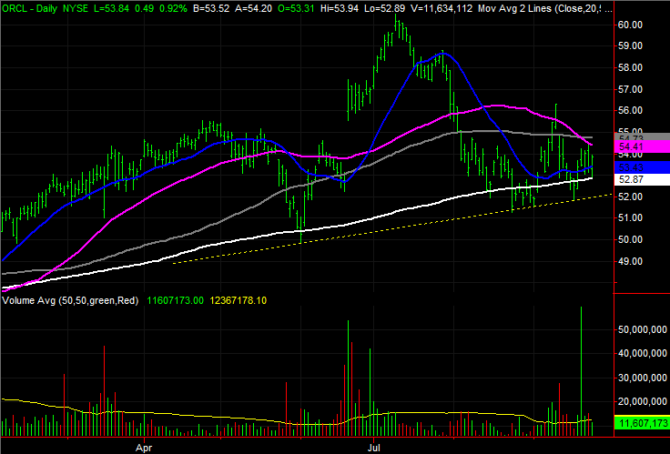
Task: Click the 59.00 price axis label
Action: click(x=630, y=46)
